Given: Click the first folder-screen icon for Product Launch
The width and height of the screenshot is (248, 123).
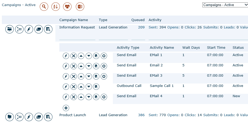Looking at the screenshot, I should (10, 117).
